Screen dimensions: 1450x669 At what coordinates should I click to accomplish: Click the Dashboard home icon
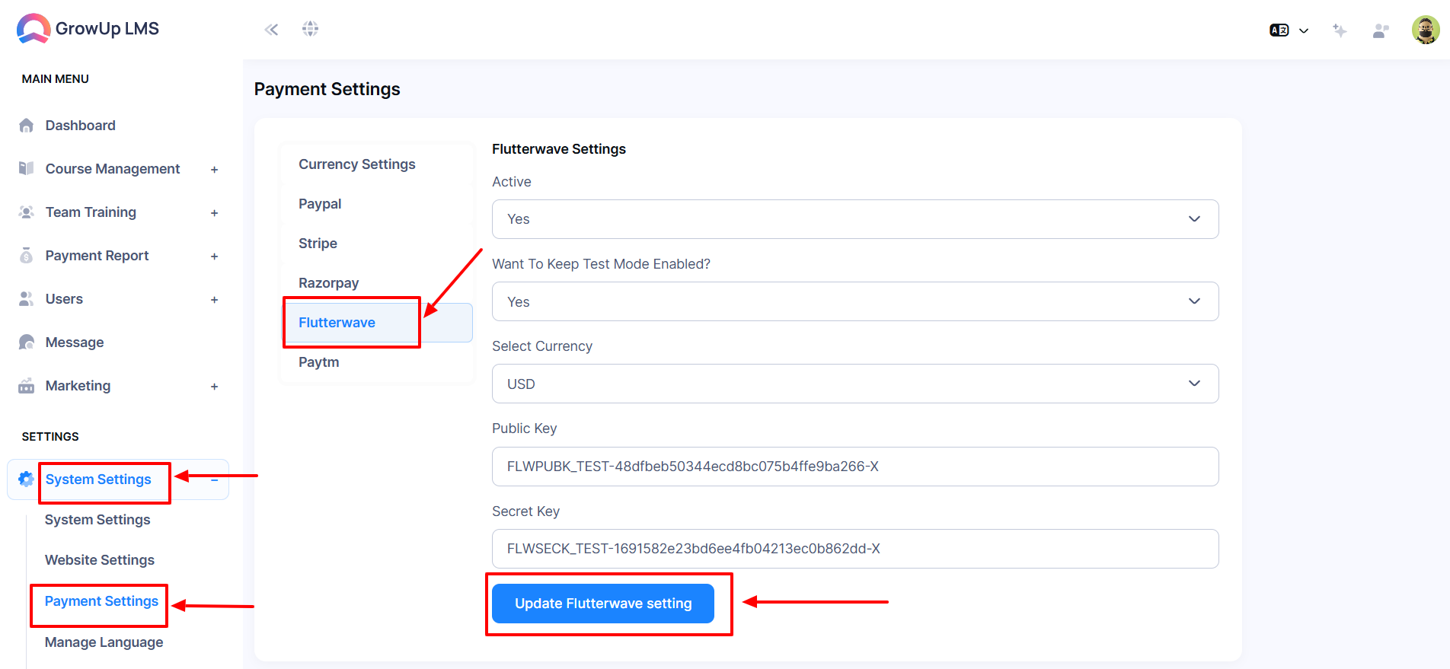(x=27, y=126)
